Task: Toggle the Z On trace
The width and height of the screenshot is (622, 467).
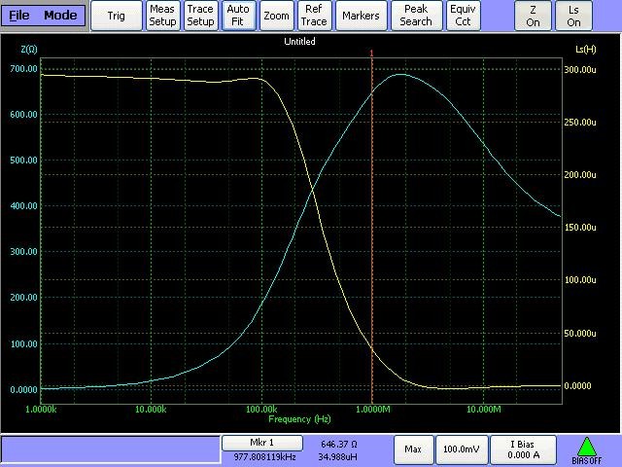Action: click(x=533, y=16)
